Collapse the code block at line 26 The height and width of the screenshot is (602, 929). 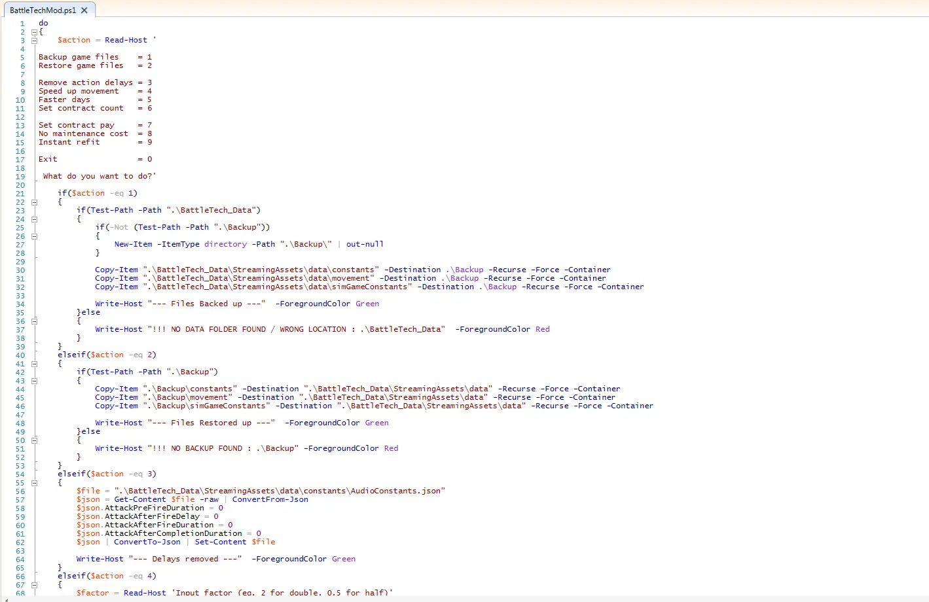click(x=34, y=236)
